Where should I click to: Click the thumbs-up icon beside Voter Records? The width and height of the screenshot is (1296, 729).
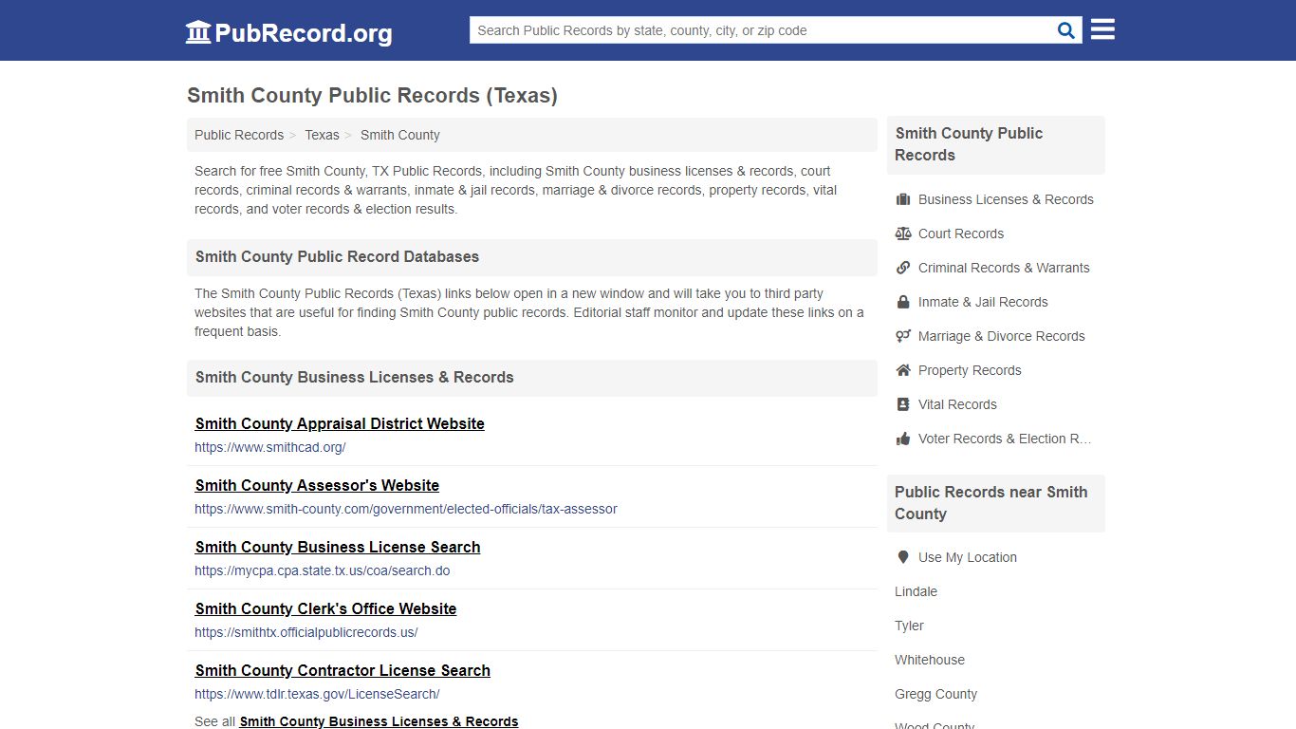903,439
